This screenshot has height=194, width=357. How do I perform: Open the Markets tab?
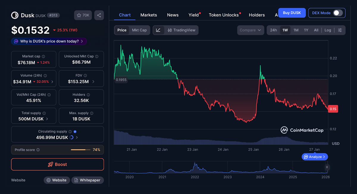(x=148, y=15)
